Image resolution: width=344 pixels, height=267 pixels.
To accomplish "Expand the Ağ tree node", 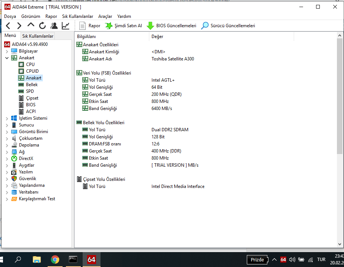I will (7, 152).
